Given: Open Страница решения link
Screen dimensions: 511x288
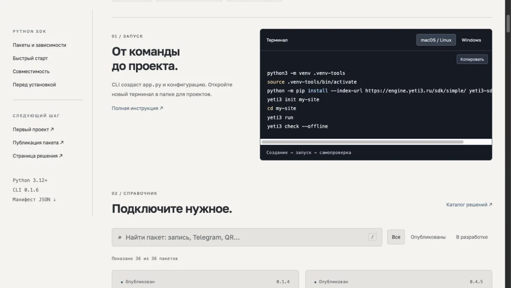Looking at the screenshot, I should click(38, 156).
